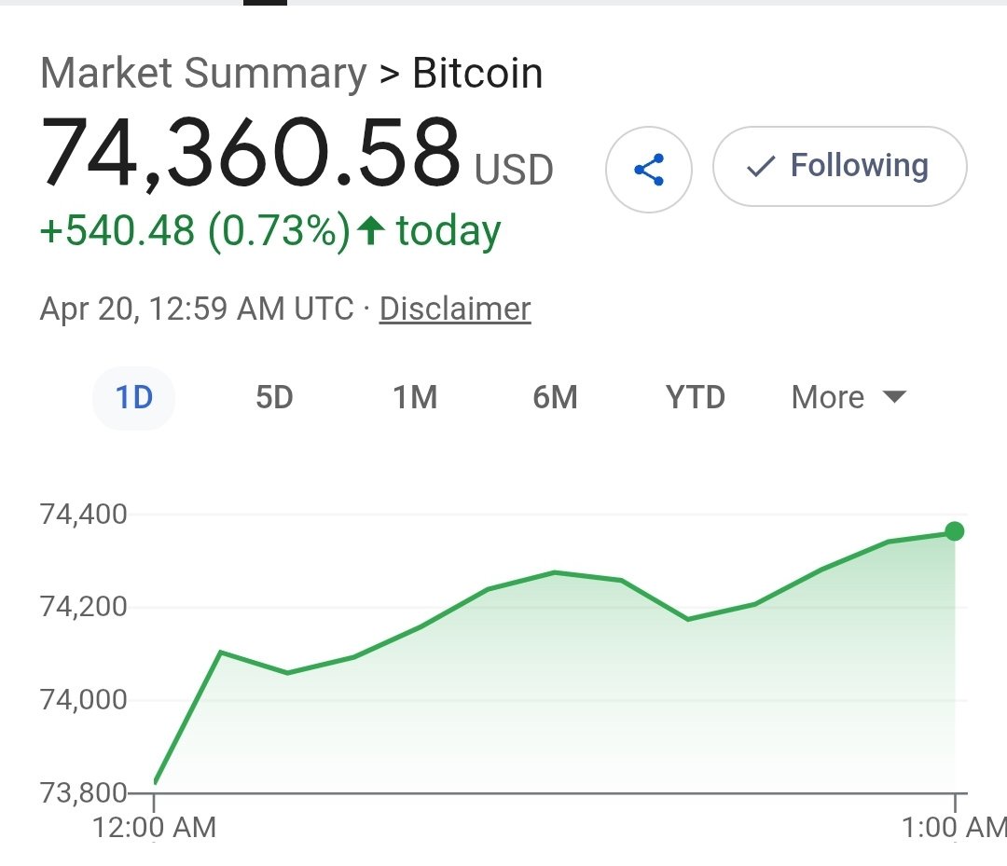Switch to the 5D chart tab
Image resolution: width=1007 pixels, height=866 pixels.
coord(274,398)
